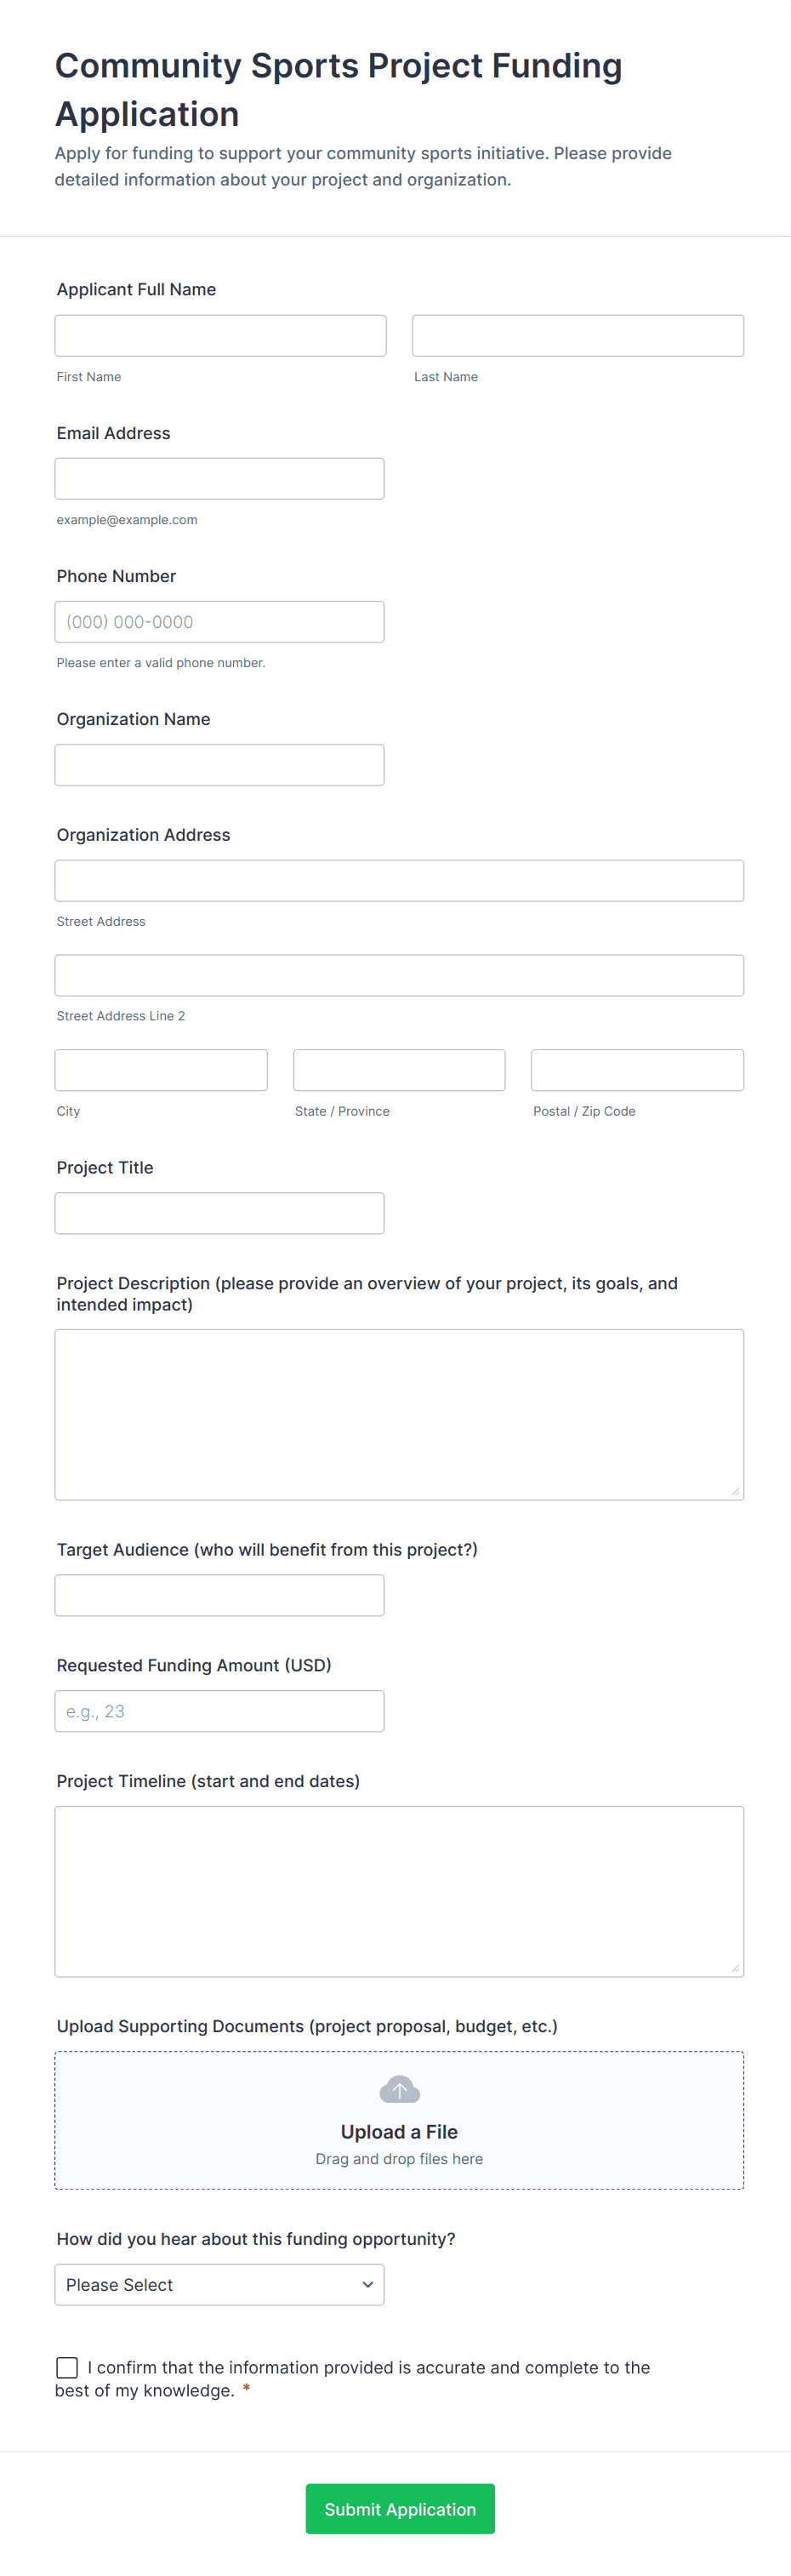Viewport: 791px width, 2576px height.
Task: Check the information accuracy confirmation box
Action: (x=66, y=2366)
